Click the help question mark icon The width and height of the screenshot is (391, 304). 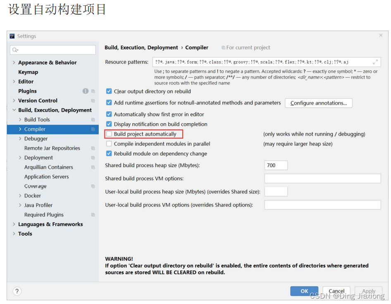pyautogui.click(x=17, y=291)
